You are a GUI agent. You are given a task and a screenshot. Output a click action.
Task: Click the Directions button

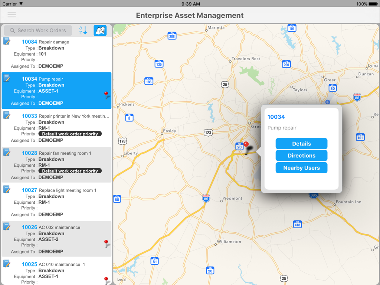(301, 155)
